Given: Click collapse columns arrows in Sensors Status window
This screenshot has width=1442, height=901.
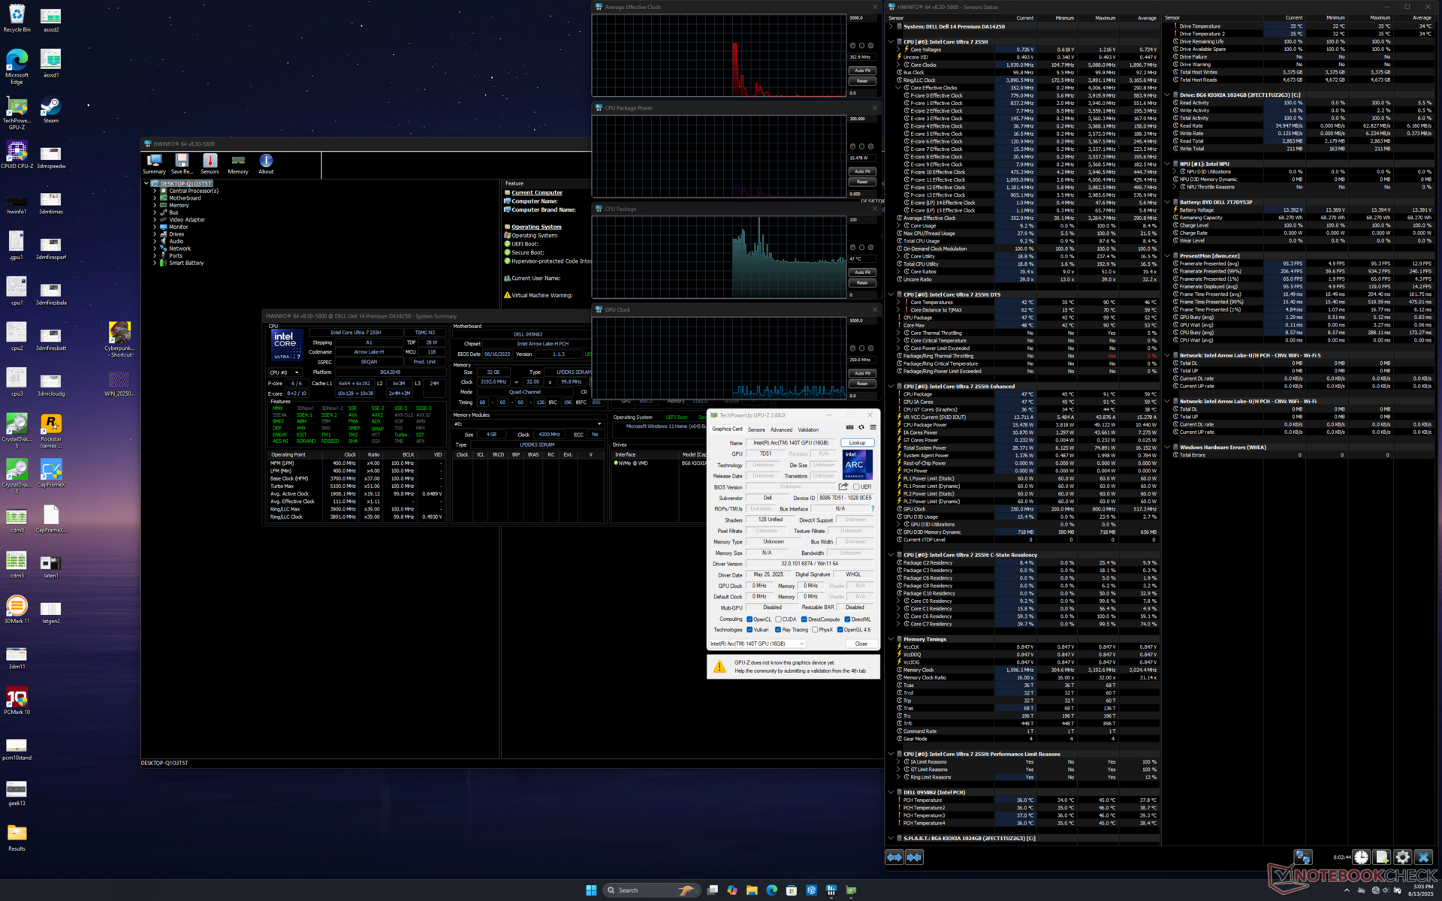Looking at the screenshot, I should tap(914, 857).
